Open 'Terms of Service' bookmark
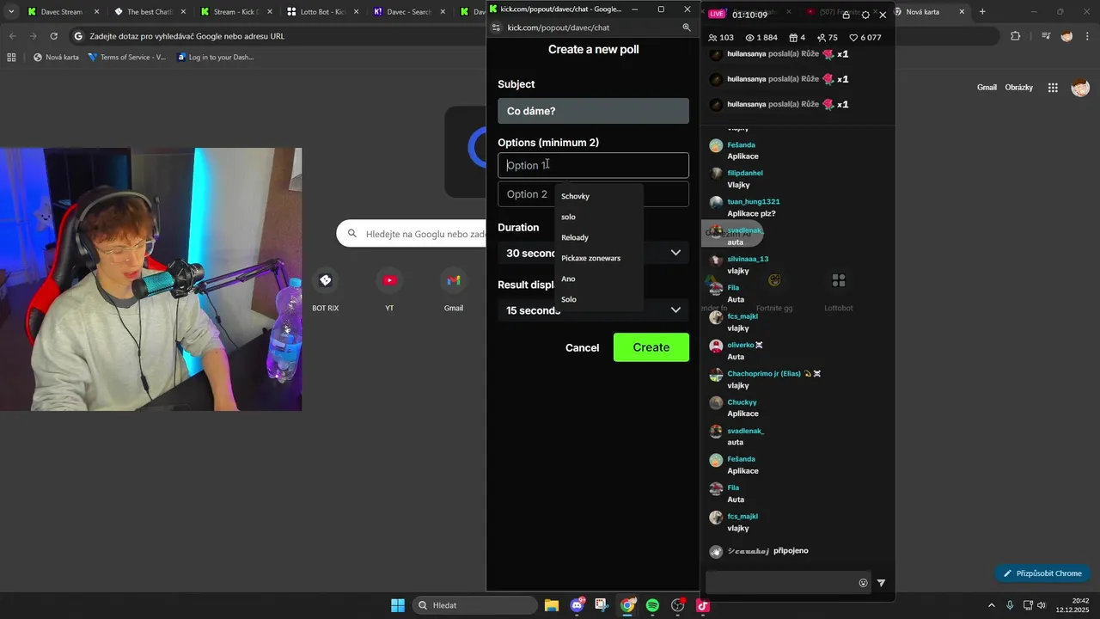Image resolution: width=1100 pixels, height=619 pixels. click(x=127, y=58)
